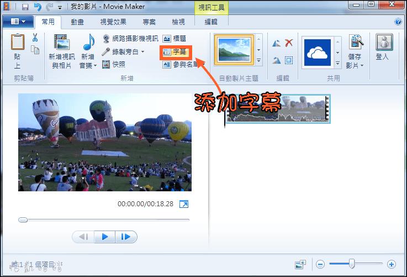The width and height of the screenshot is (407, 277).
Task: Click the Help question mark icon
Action: tap(398, 22)
